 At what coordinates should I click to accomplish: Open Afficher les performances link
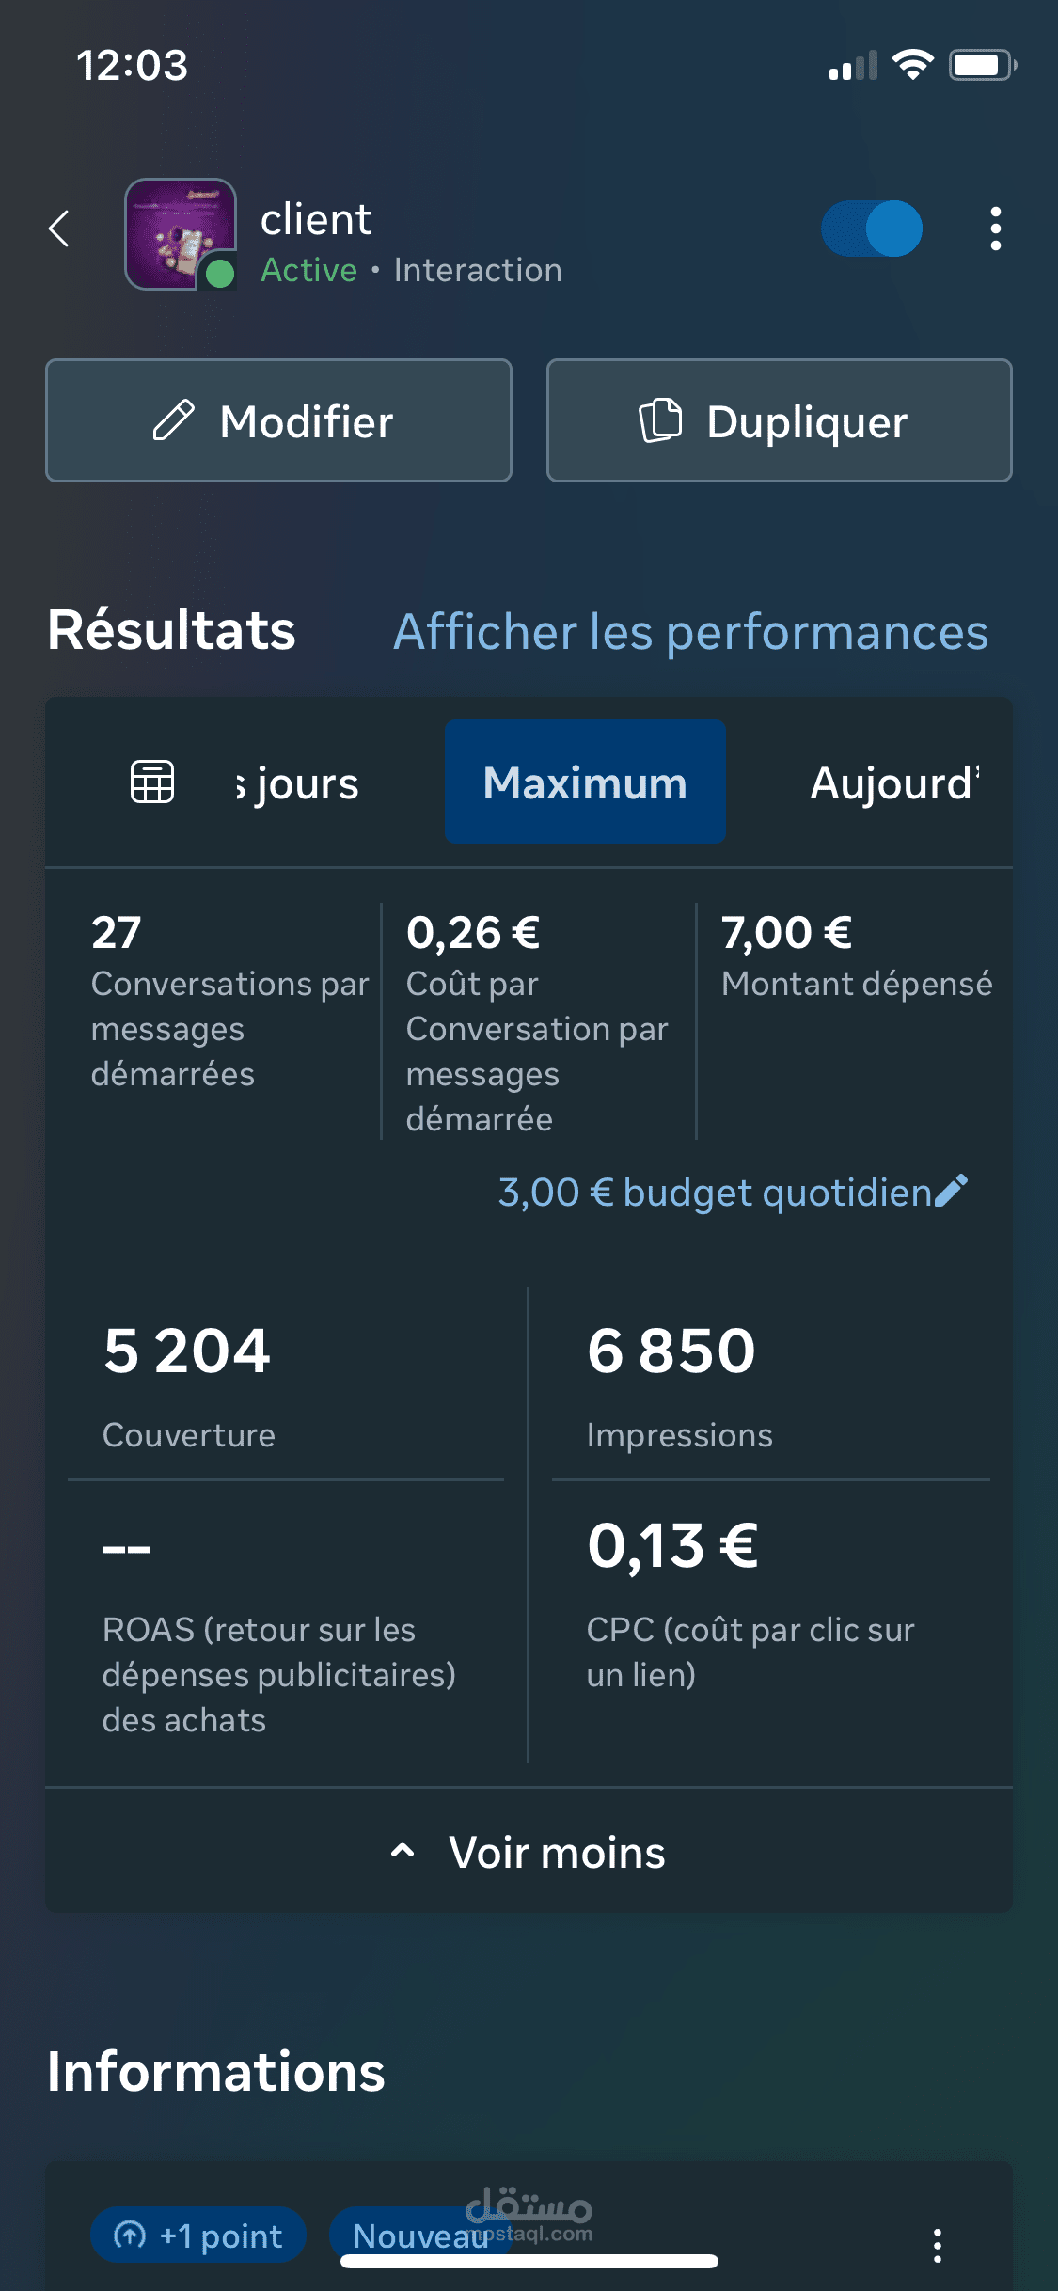[691, 631]
